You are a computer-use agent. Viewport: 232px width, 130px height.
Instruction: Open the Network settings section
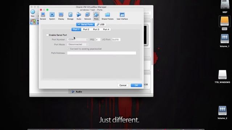(x=88, y=16)
